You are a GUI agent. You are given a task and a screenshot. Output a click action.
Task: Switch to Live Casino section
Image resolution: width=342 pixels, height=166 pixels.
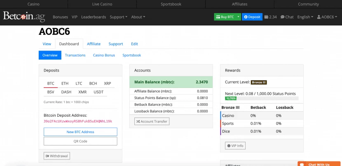pos(102,4)
